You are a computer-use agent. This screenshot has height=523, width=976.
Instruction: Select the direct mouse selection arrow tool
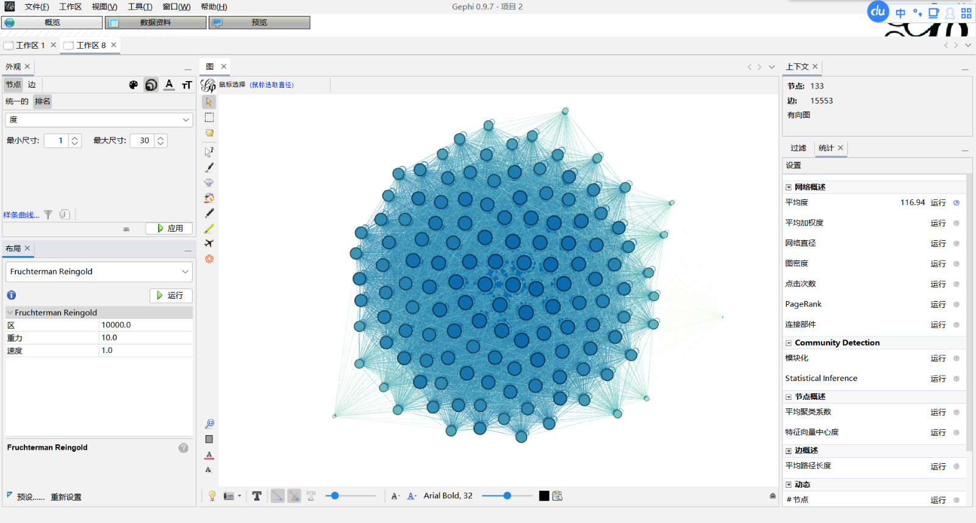[209, 102]
